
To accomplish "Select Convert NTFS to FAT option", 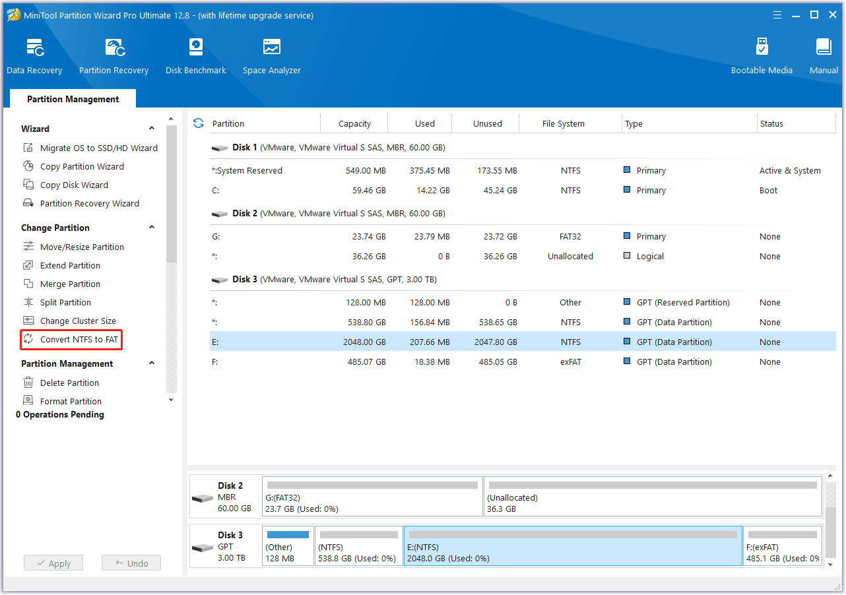I will 79,339.
